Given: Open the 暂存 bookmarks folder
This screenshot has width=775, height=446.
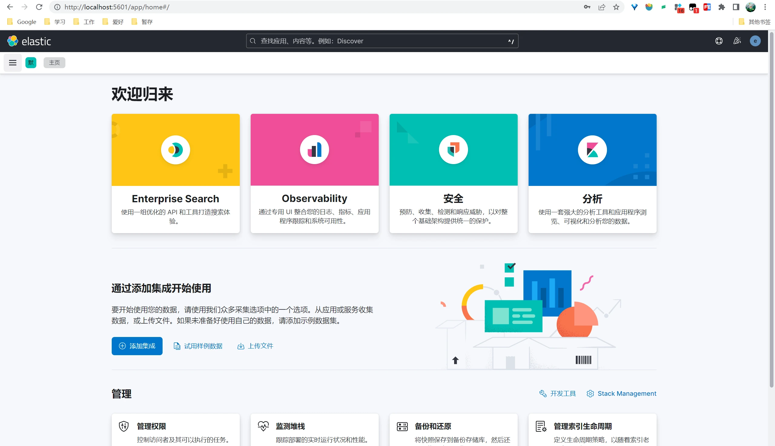Looking at the screenshot, I should pyautogui.click(x=142, y=22).
